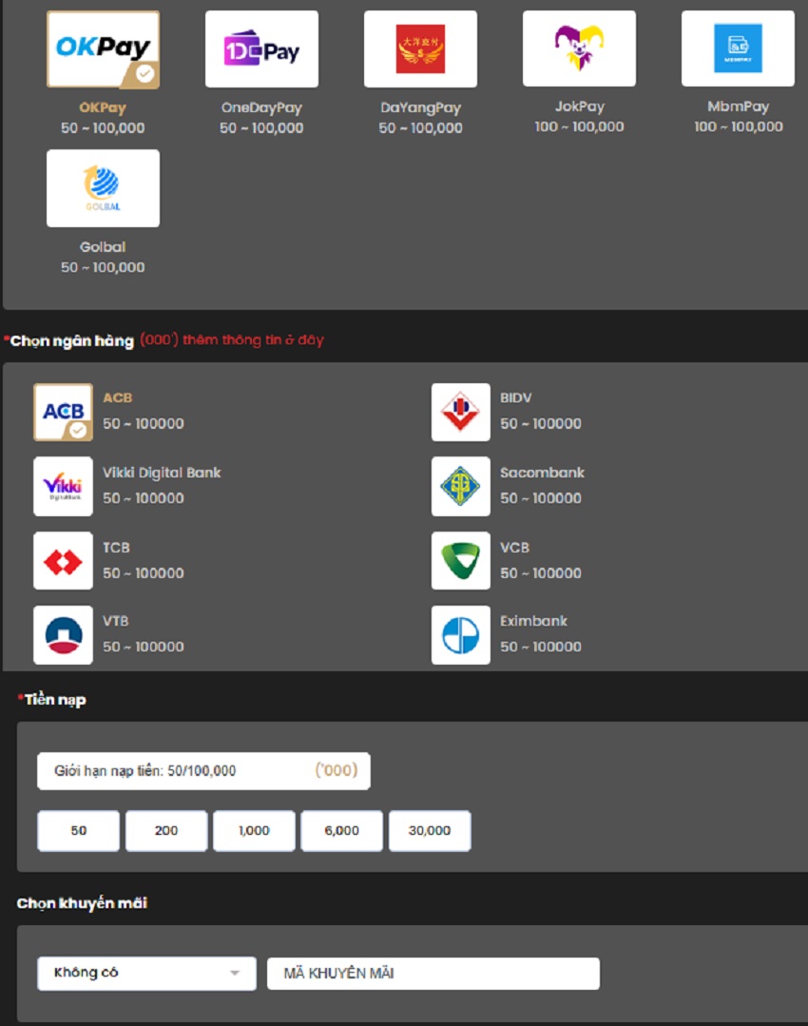
Task: Choose the TCB red diamond logo
Action: click(63, 561)
